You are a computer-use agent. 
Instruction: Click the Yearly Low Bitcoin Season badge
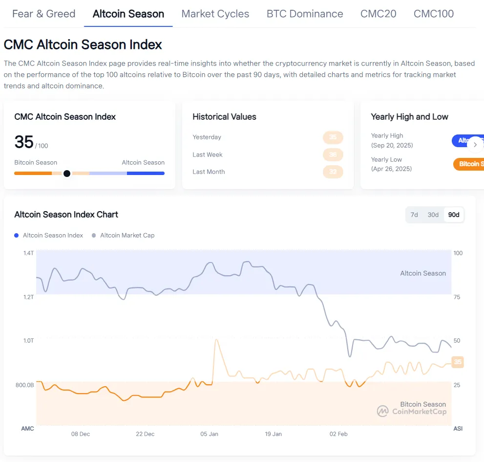pos(470,164)
